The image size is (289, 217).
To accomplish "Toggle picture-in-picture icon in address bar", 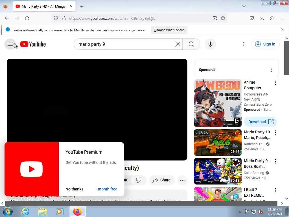I will [215, 18].
